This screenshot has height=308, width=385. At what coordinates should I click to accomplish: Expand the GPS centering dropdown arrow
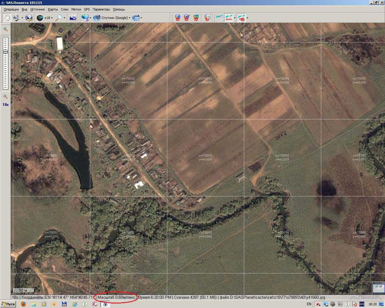[247, 18]
